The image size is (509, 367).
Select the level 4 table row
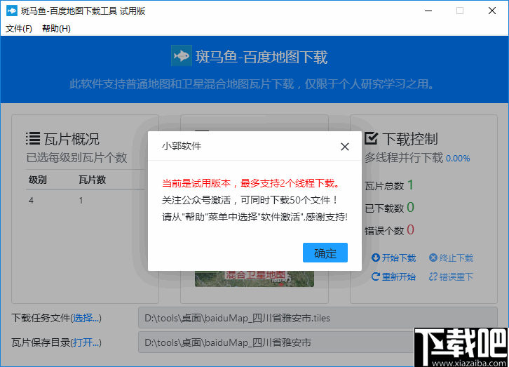coord(85,201)
